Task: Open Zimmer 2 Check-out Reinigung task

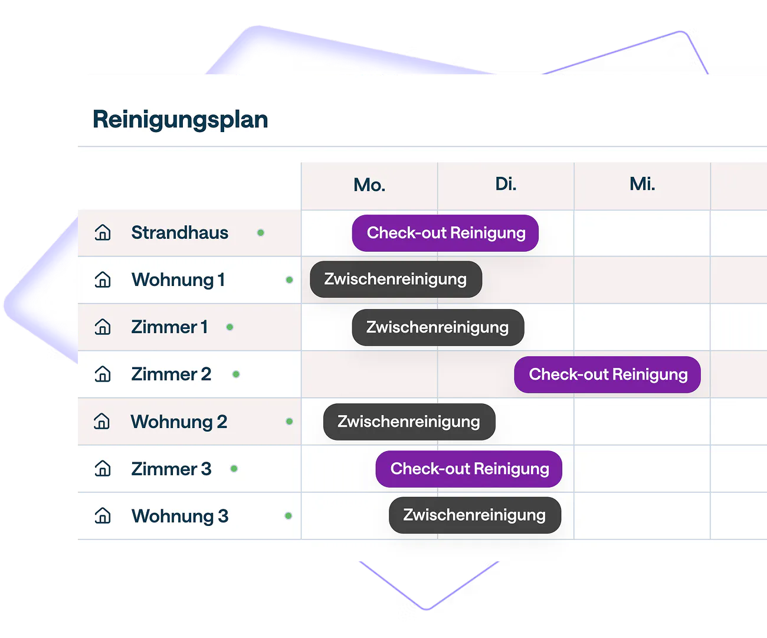Action: point(608,374)
